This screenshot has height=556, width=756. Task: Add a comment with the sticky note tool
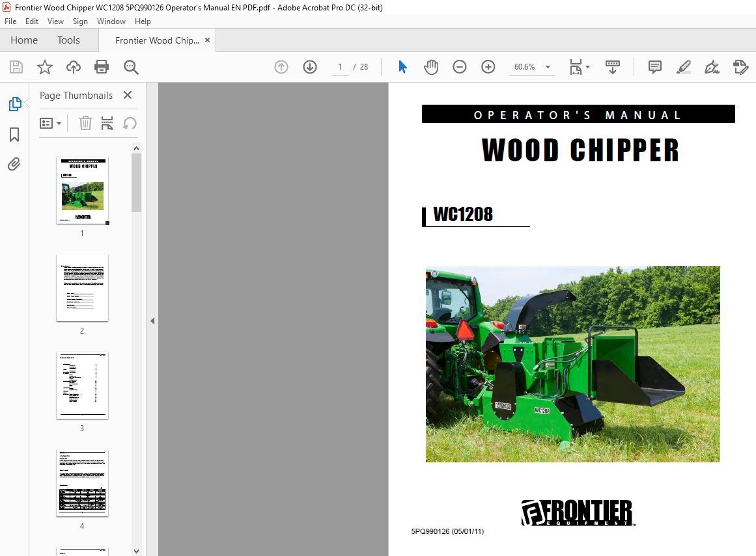pyautogui.click(x=655, y=67)
